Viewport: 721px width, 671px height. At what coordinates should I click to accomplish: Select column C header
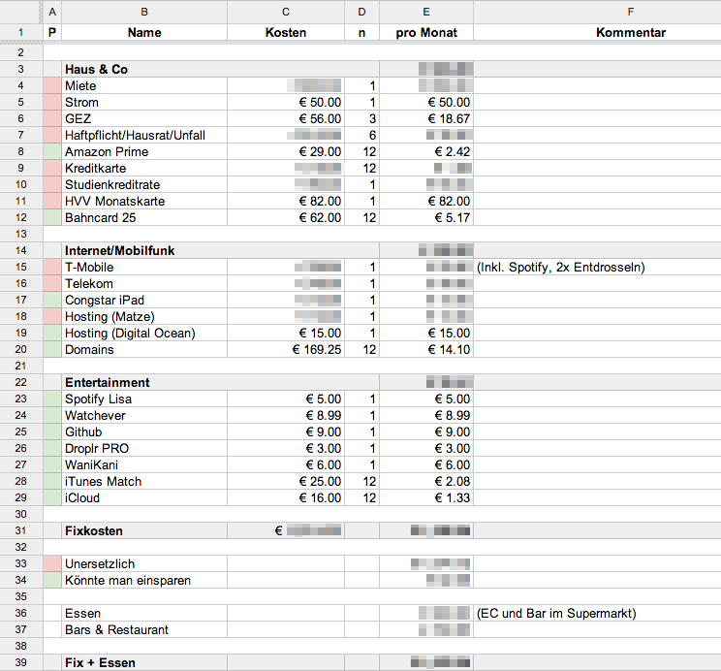click(x=285, y=12)
